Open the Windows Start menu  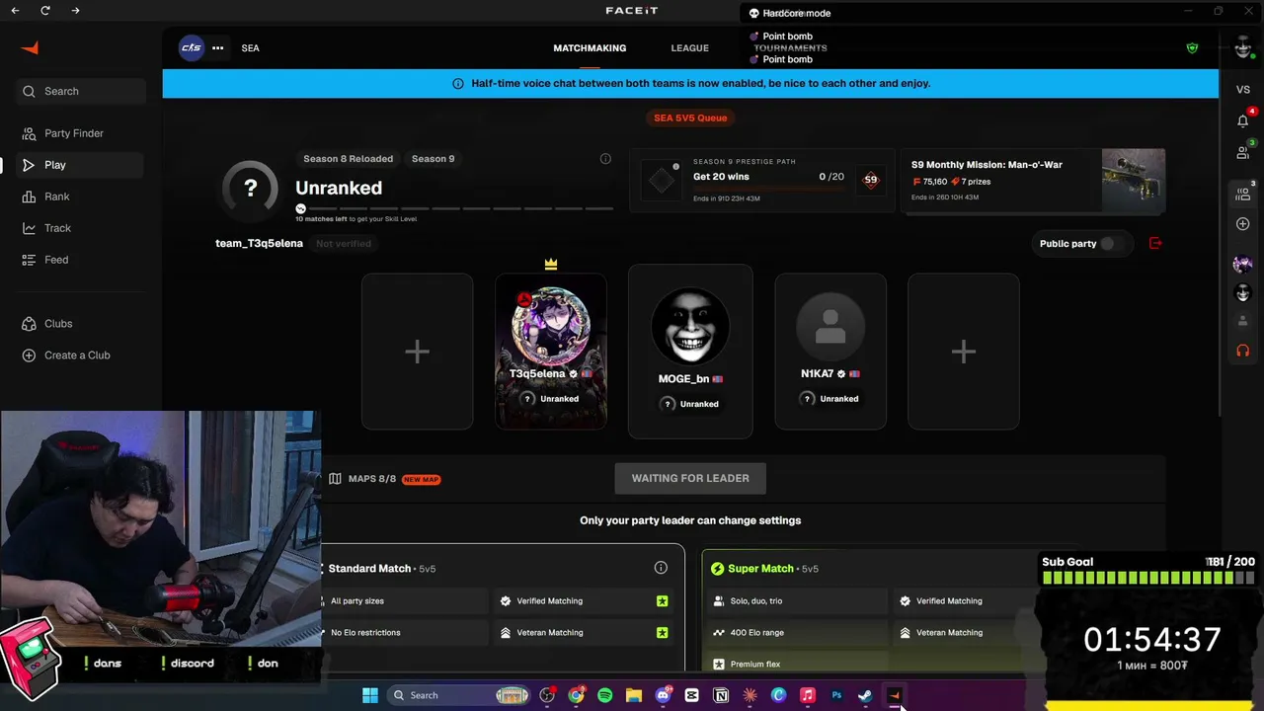pos(369,695)
